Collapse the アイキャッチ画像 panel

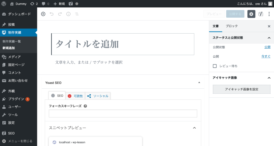(x=269, y=78)
